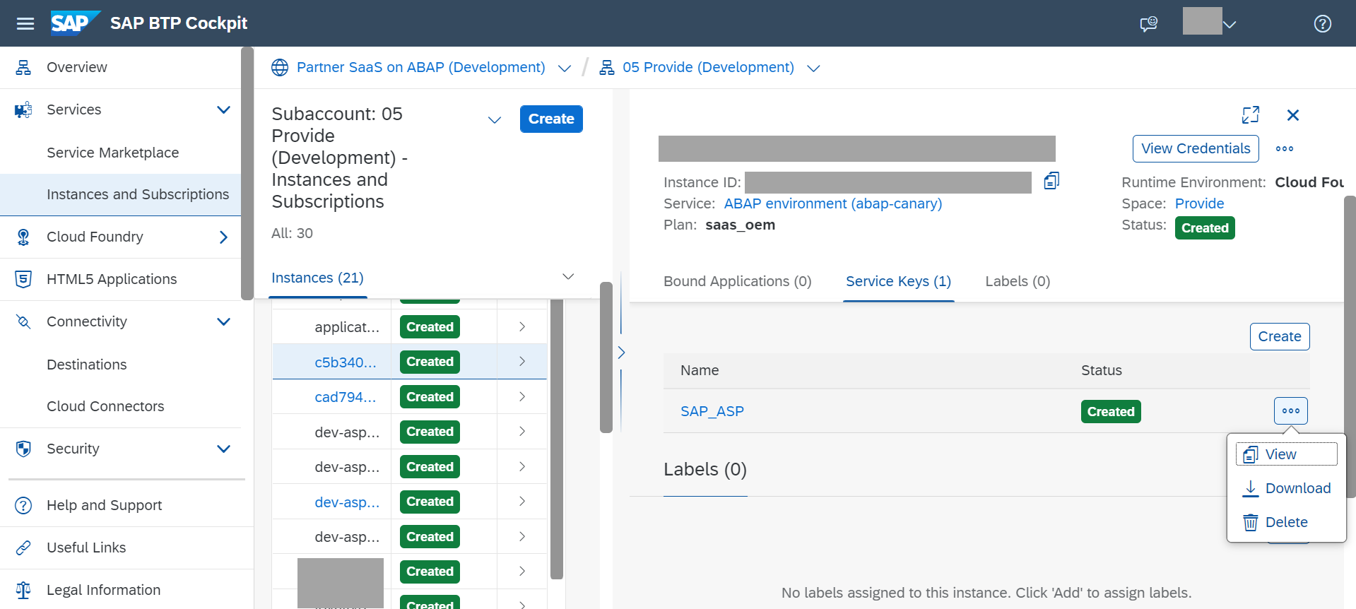Collapse the Services section chevron
The image size is (1356, 609).
[x=223, y=110]
